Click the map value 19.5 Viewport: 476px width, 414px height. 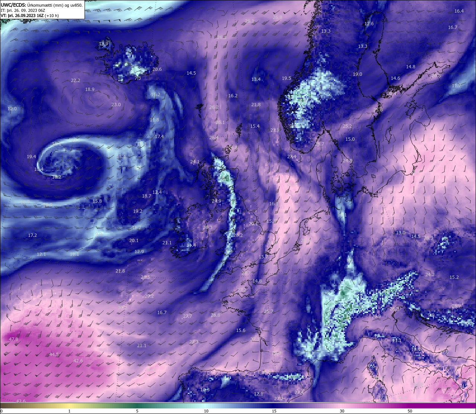click(x=286, y=78)
